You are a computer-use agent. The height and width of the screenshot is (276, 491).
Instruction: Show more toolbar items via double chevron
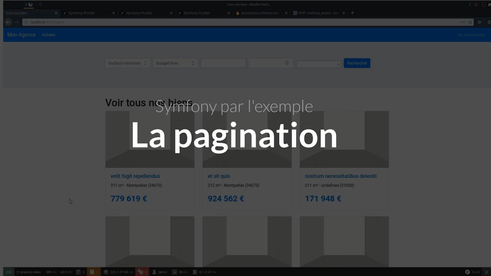(479, 22)
